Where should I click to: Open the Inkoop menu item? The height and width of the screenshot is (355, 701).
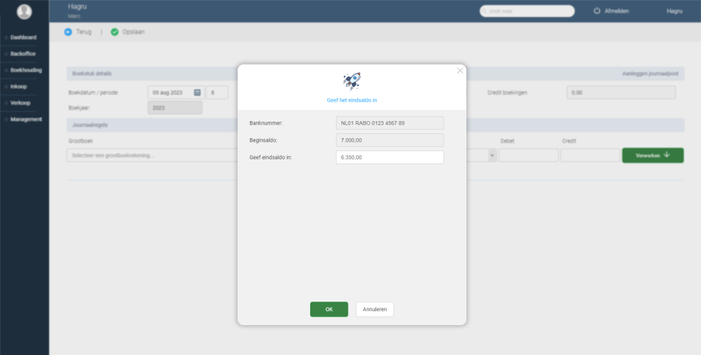(x=18, y=87)
